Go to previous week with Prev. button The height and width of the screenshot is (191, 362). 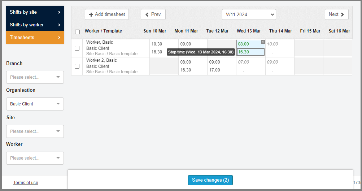click(153, 14)
